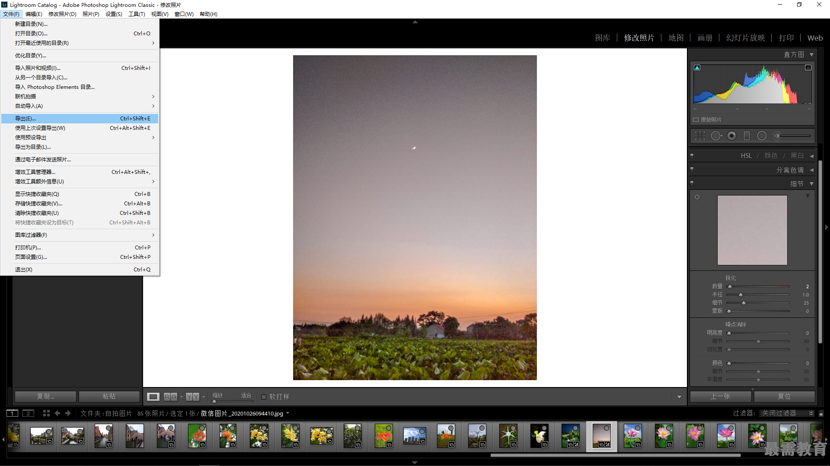Collapse the detail panel triangle
830x466 pixels.
pyautogui.click(x=812, y=184)
